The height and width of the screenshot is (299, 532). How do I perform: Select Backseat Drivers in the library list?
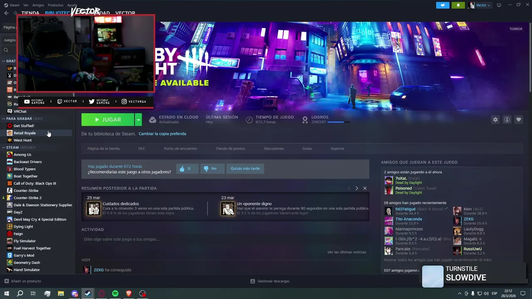pos(27,162)
